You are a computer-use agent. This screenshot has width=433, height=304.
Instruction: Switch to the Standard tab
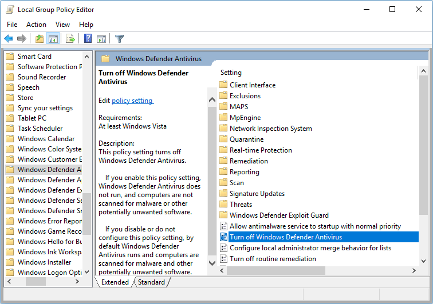pos(151,282)
